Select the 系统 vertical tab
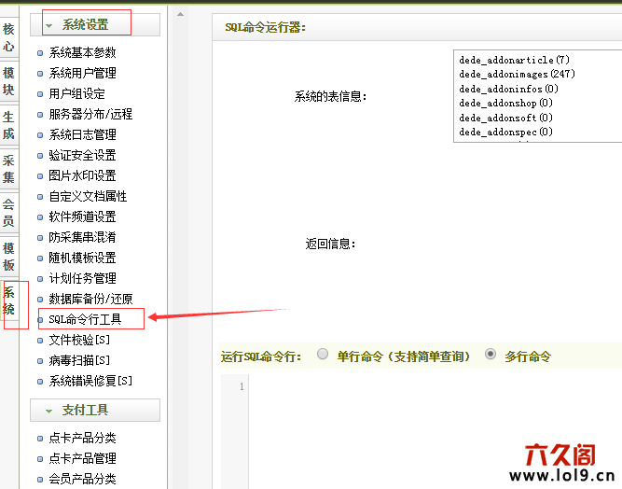Image resolution: width=622 pixels, height=489 pixels. coord(8,300)
